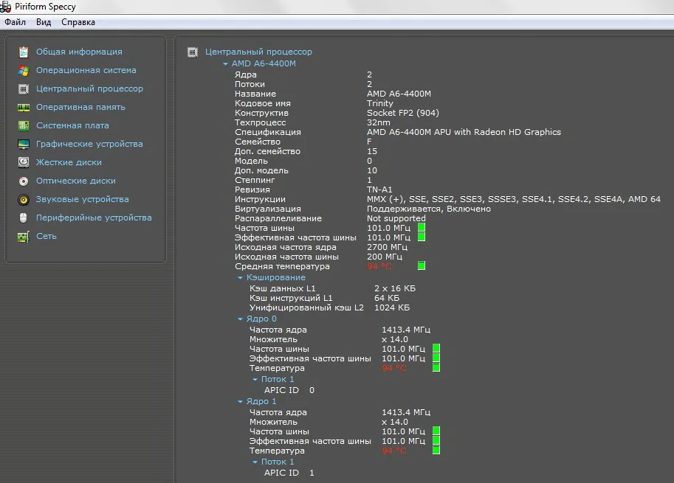Click the Общая информация sidebar icon

pos(24,52)
